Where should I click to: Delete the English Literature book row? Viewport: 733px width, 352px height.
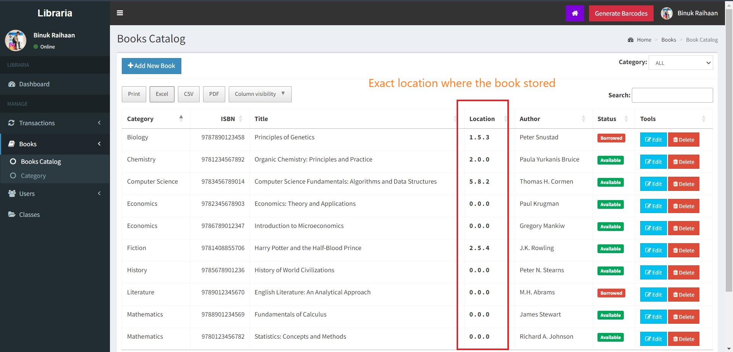(684, 295)
